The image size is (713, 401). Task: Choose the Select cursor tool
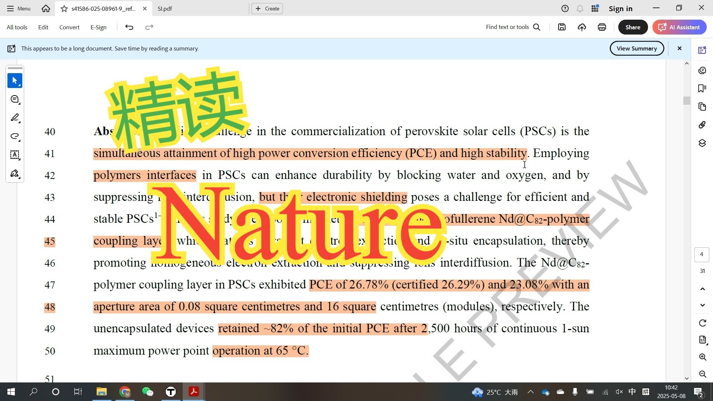pos(15,81)
